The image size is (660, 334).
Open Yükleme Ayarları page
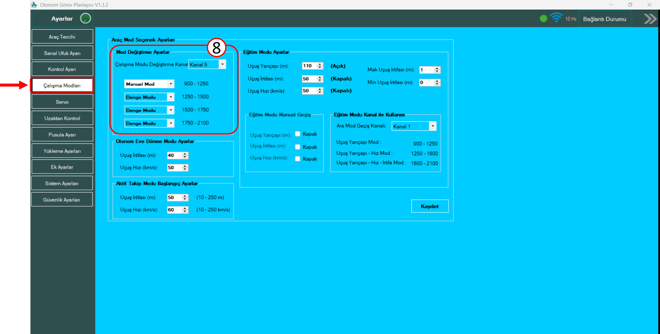[62, 151]
